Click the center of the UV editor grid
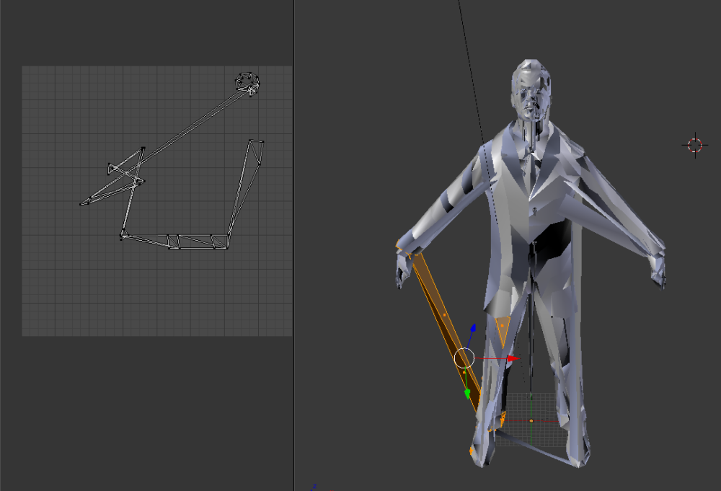The image size is (721, 491). click(157, 200)
